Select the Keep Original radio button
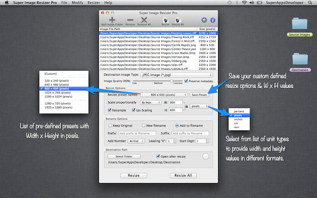 [110, 126]
